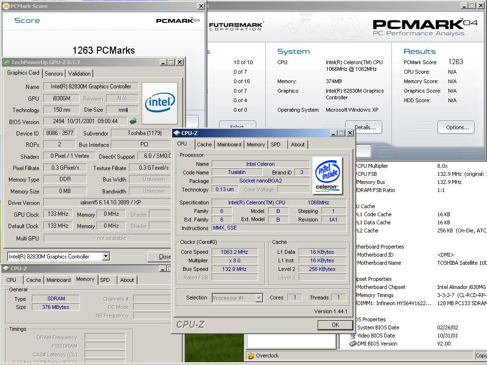Click the GPU name field Intel(R) 82830M
The width and height of the screenshot is (487, 365).
91,86
